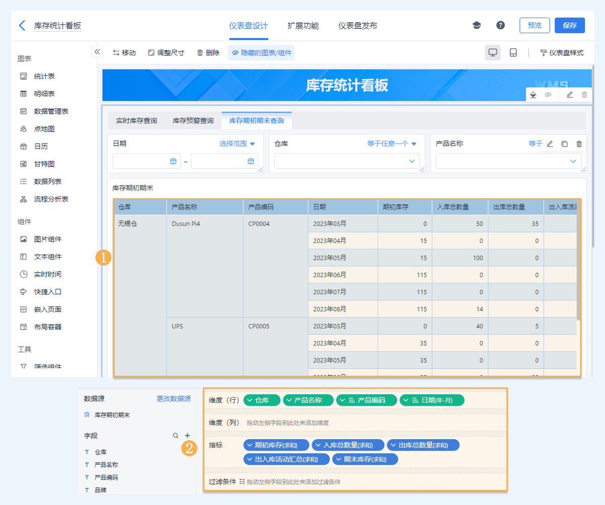Open the help question mark icon
Viewport: 605px width, 505px height.
pyautogui.click(x=500, y=25)
